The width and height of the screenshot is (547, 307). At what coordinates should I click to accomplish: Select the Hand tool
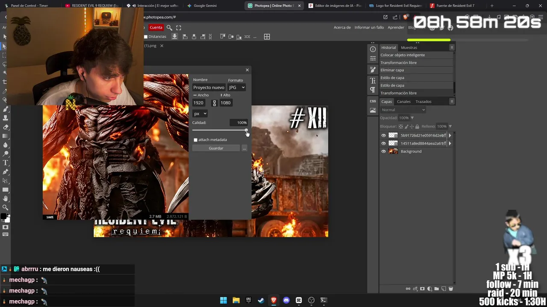tap(6, 198)
